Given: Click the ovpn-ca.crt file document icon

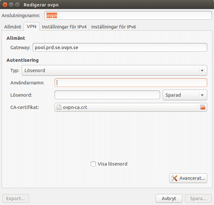Looking at the screenshot, I should 59,107.
